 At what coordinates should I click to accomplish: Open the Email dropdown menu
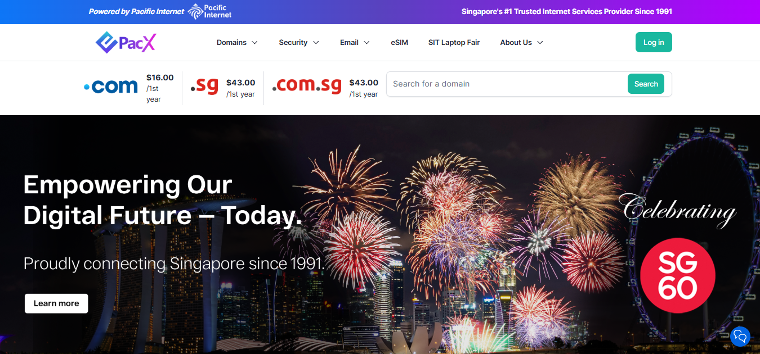(x=355, y=42)
